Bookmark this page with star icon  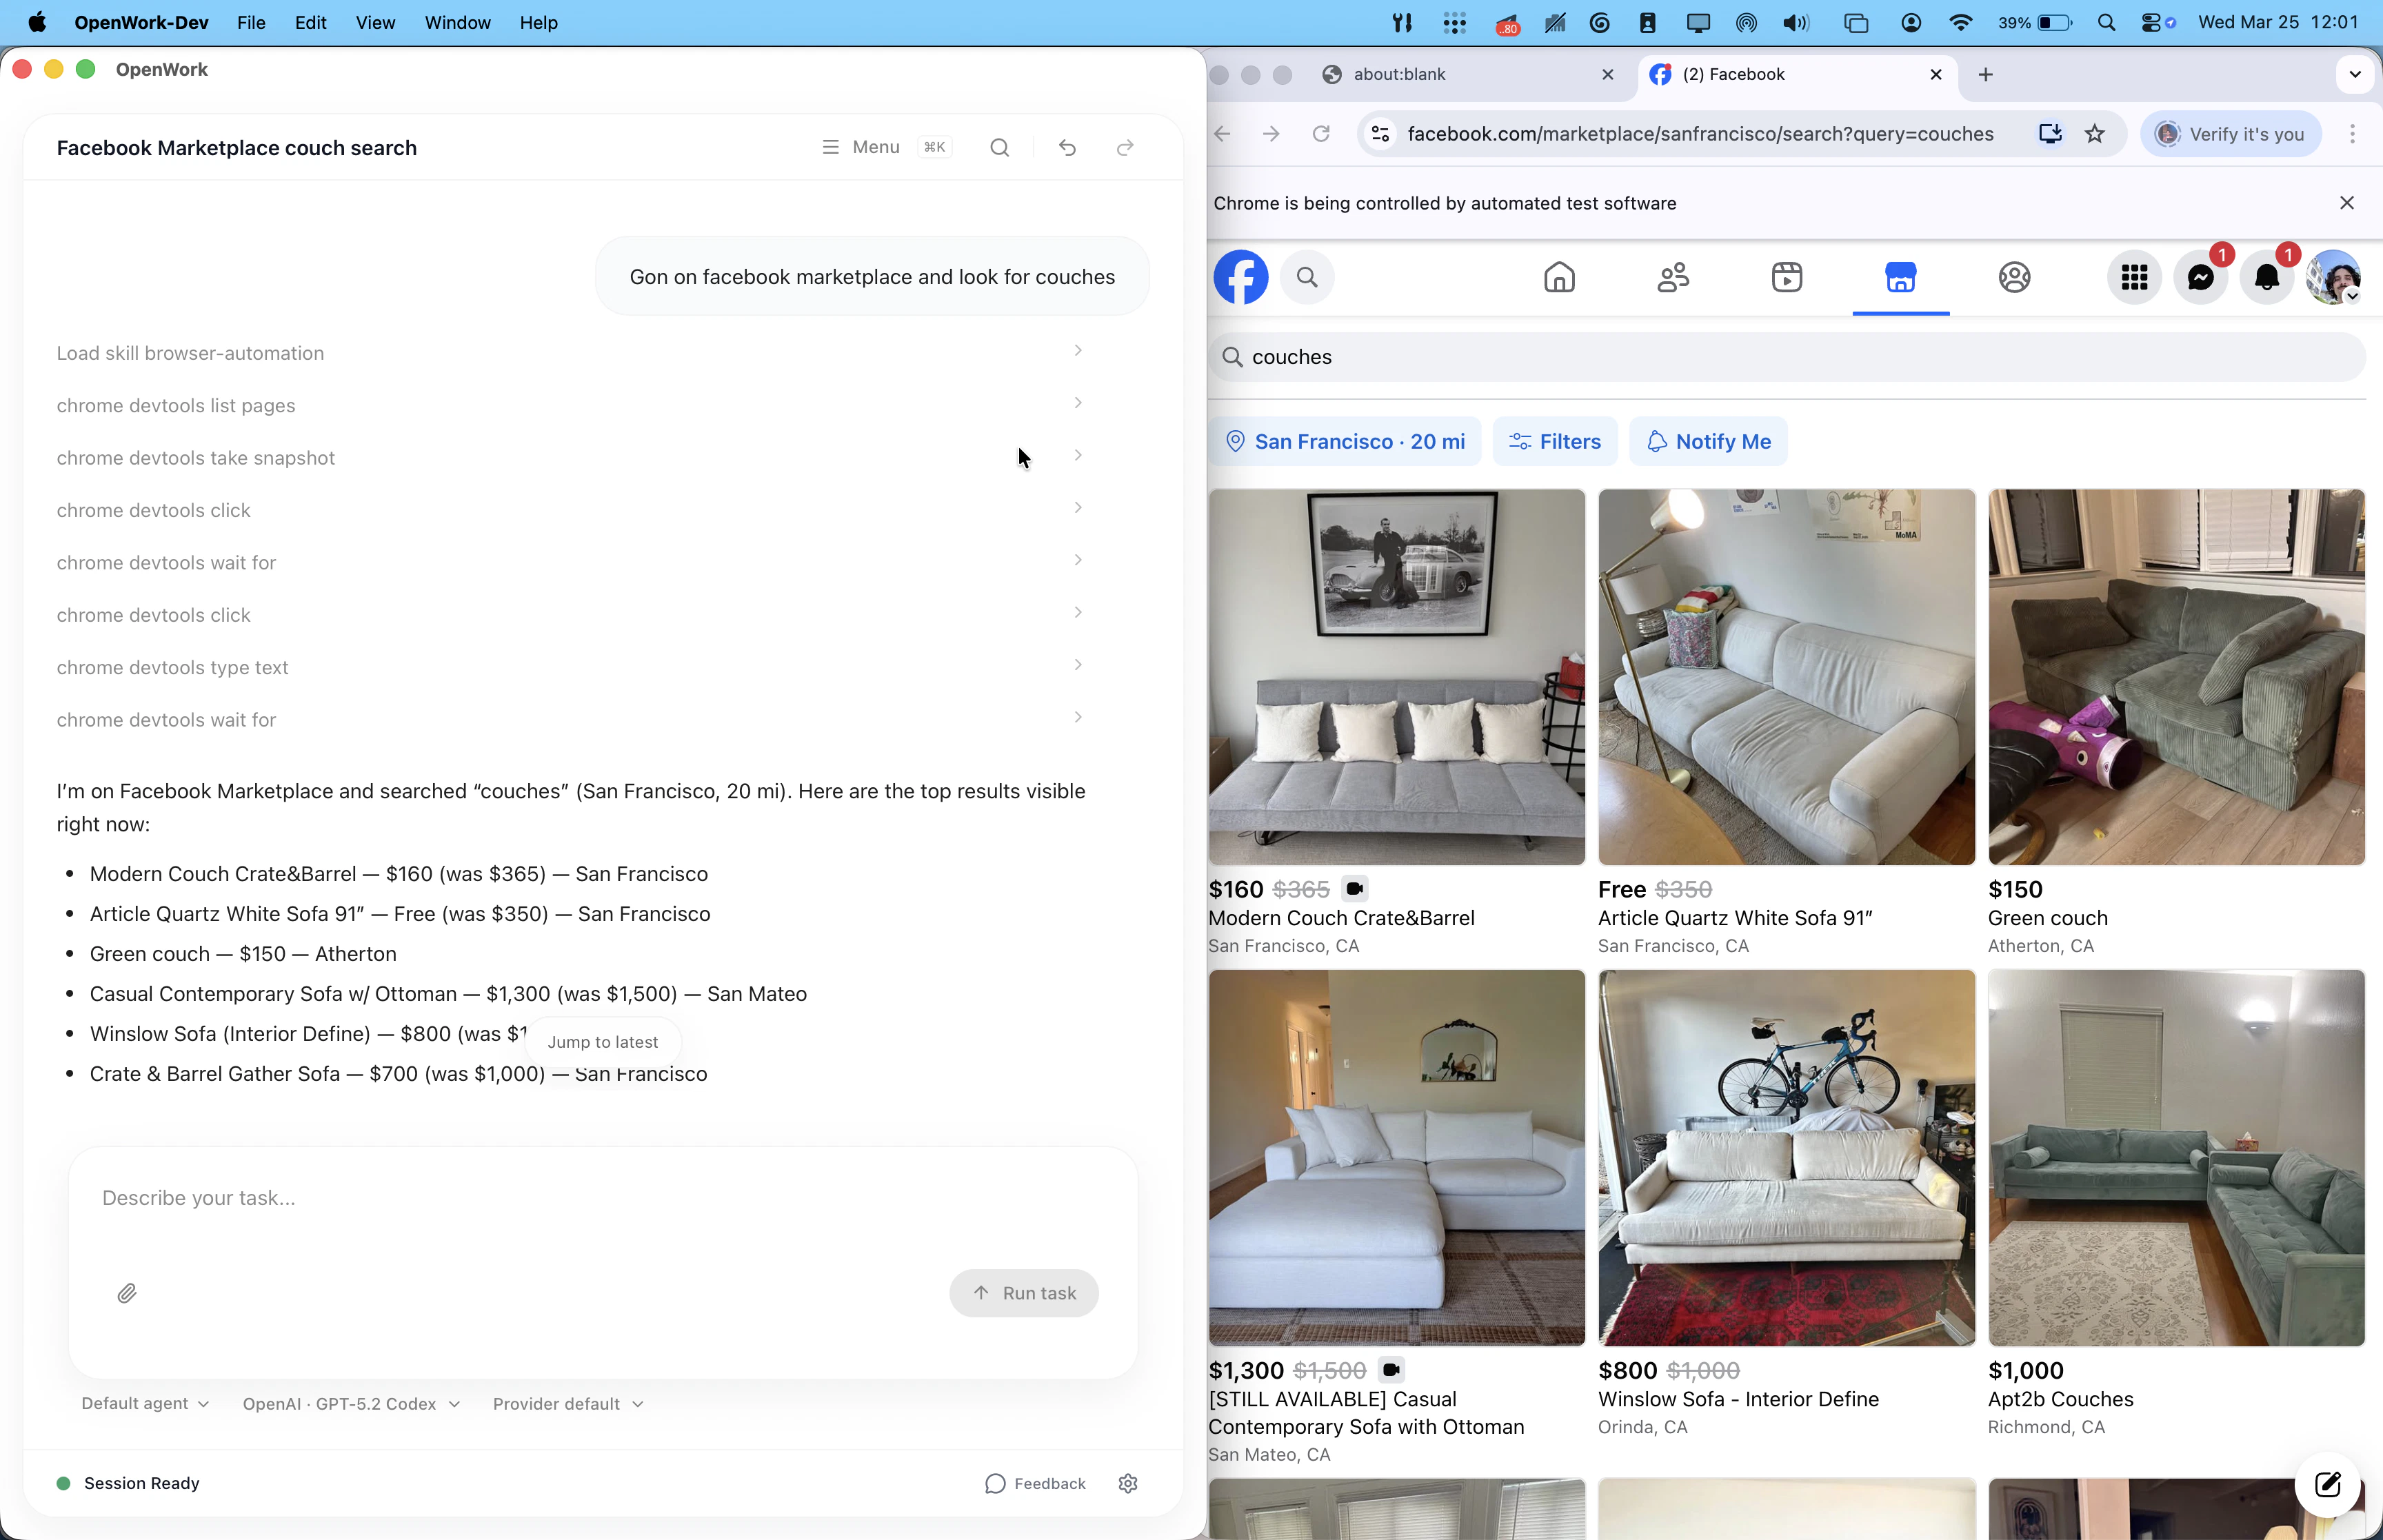pos(2095,134)
